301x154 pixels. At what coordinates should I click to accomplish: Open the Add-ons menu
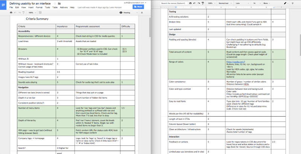coord(64,7)
